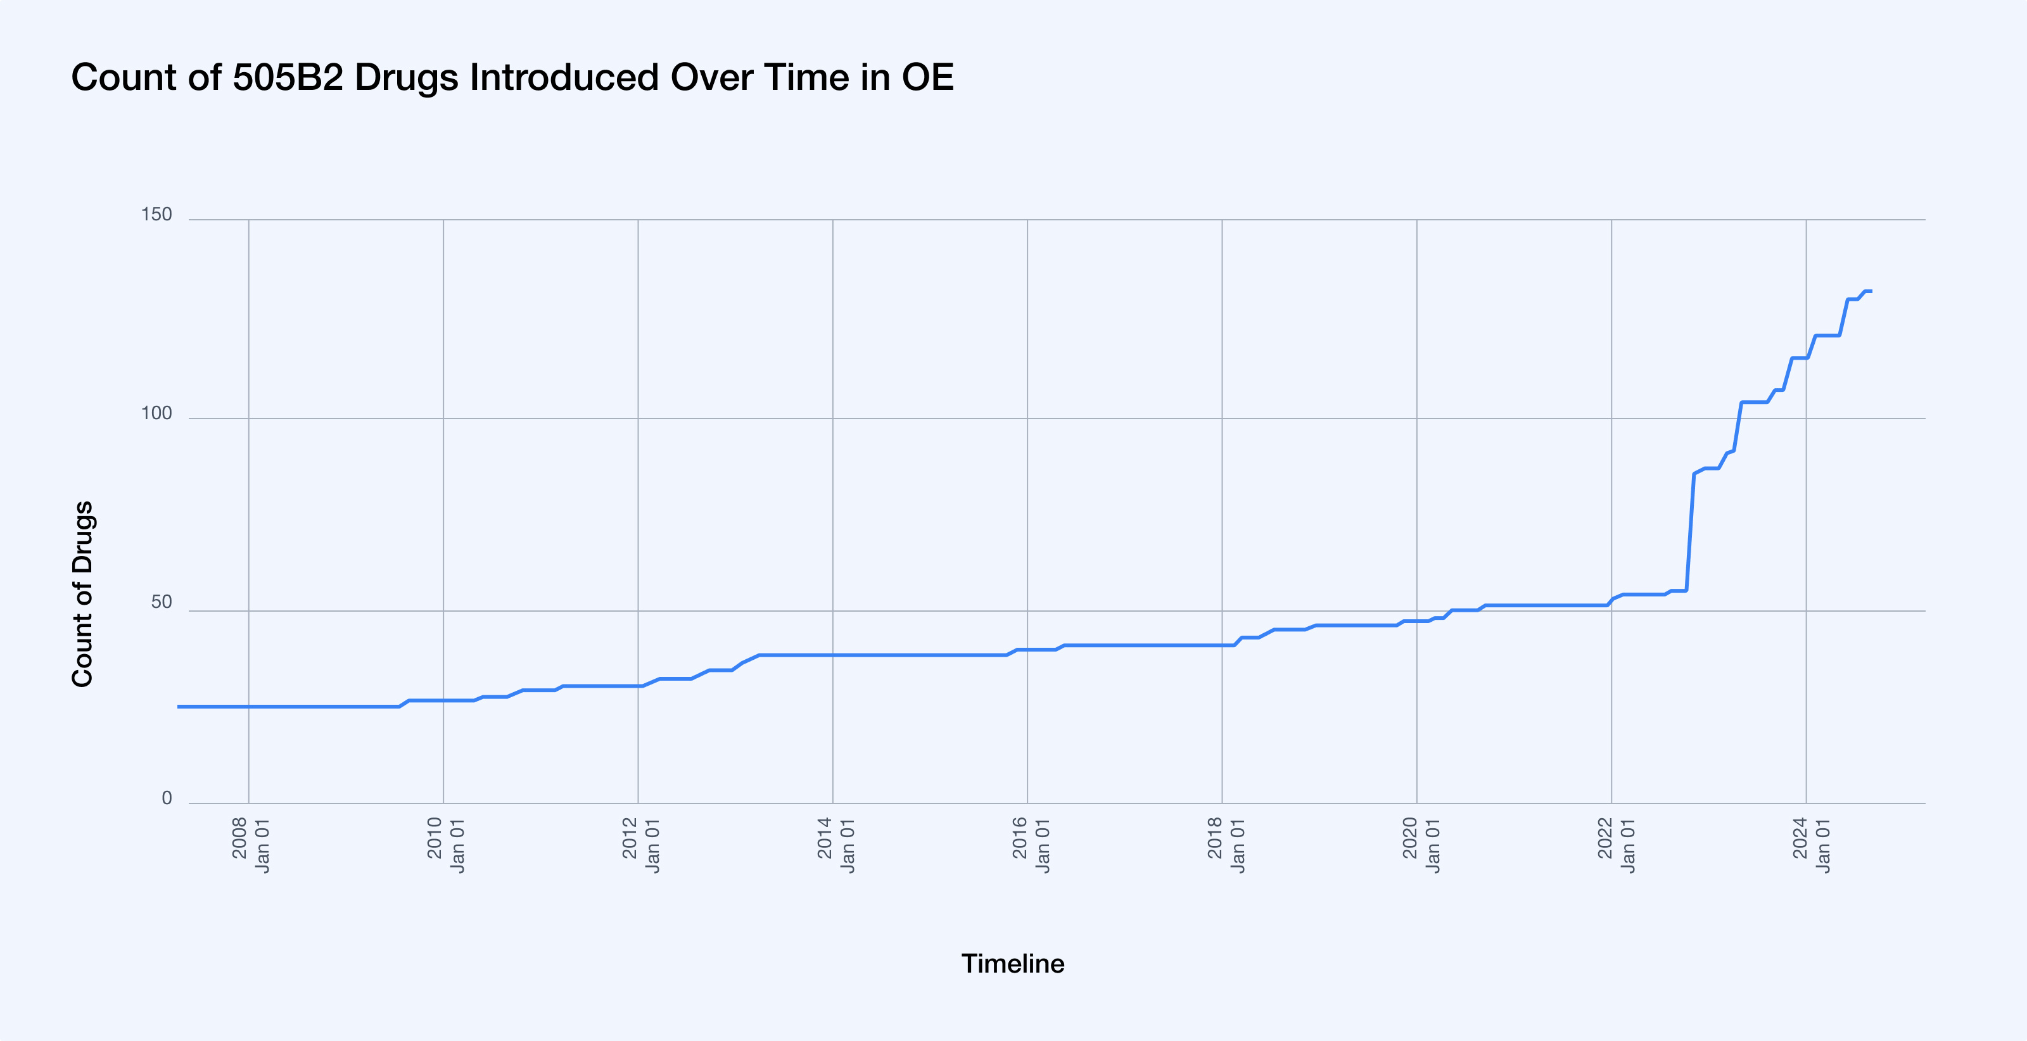Click the 50 y-axis tick label
This screenshot has height=1041, width=2027.
[x=160, y=603]
